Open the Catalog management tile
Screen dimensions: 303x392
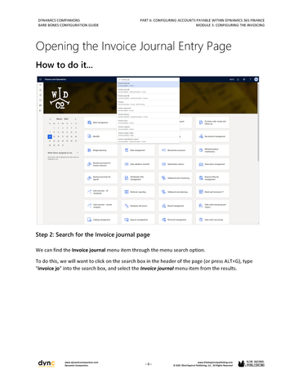pos(101,220)
